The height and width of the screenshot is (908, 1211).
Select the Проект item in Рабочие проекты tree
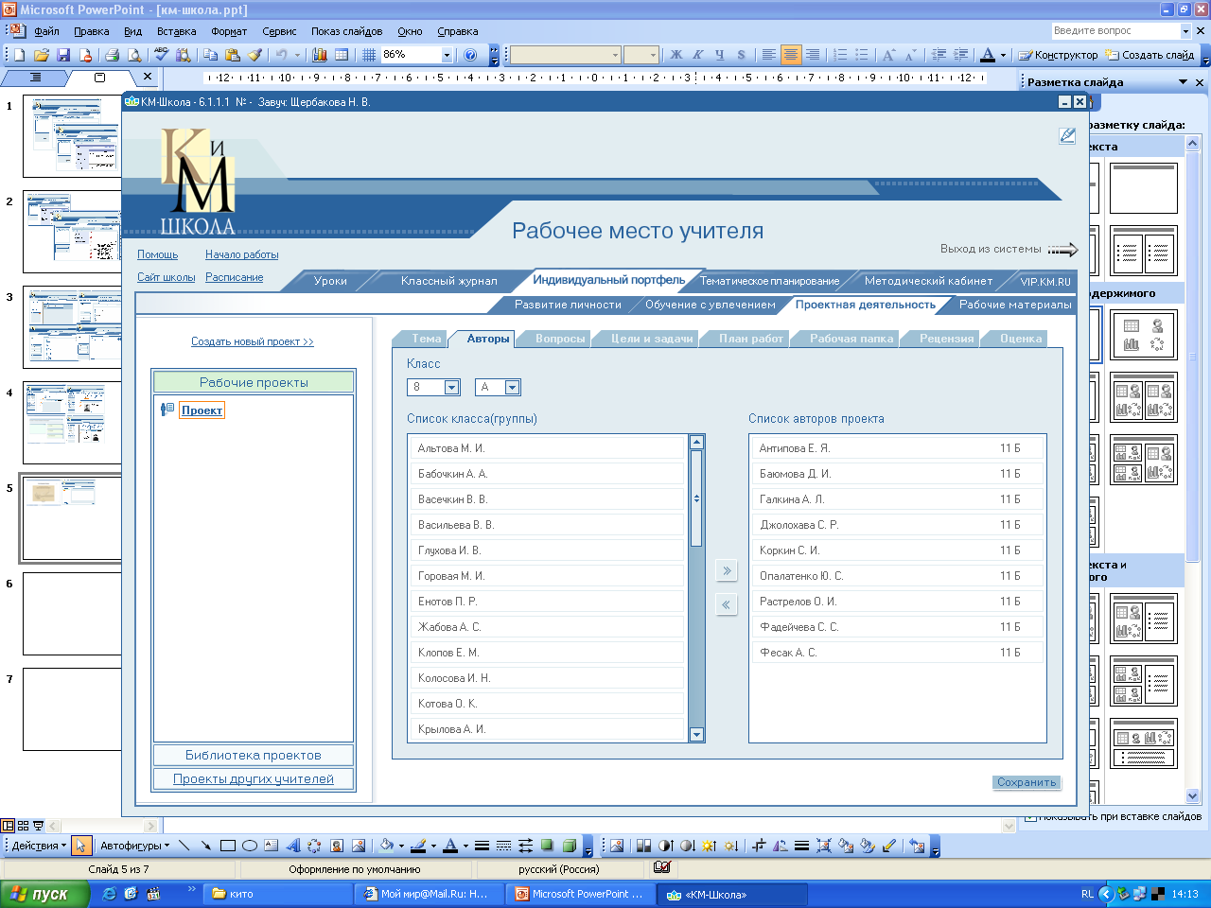click(202, 410)
